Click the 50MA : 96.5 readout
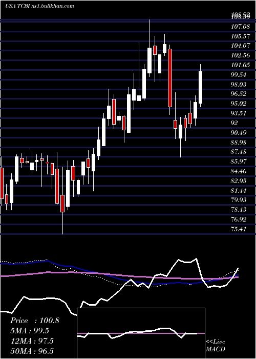The image size is (256, 359). click(32, 351)
